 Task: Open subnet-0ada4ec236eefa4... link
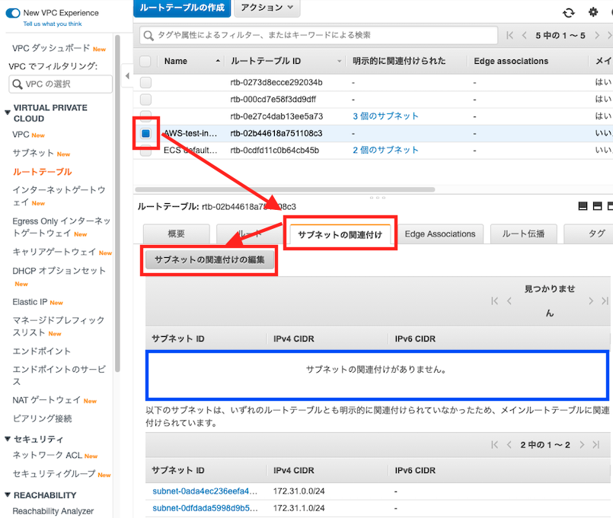(205, 491)
